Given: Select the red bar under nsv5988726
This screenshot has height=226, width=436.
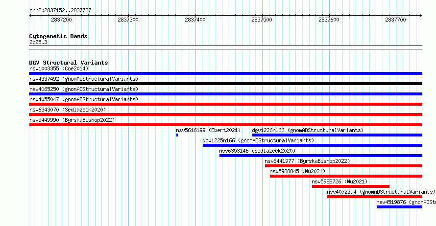Looking at the screenshot, I should [351, 186].
